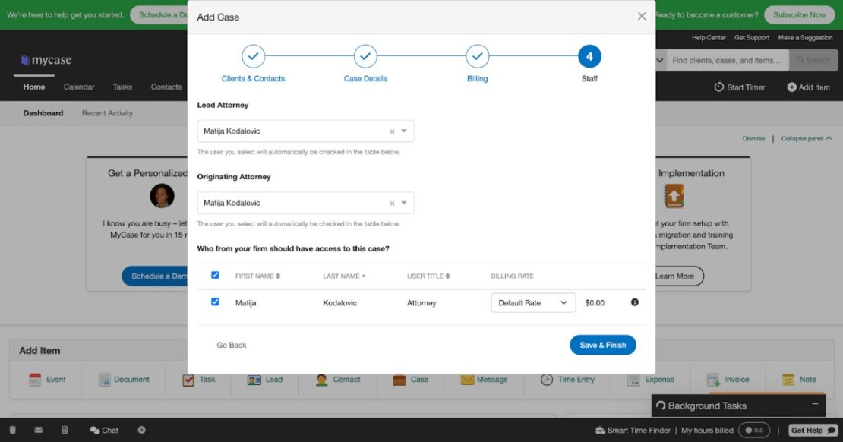Screen dimensions: 843x442
Task: Toggle the select-all checkbox above the staff list
Action: pos(214,276)
